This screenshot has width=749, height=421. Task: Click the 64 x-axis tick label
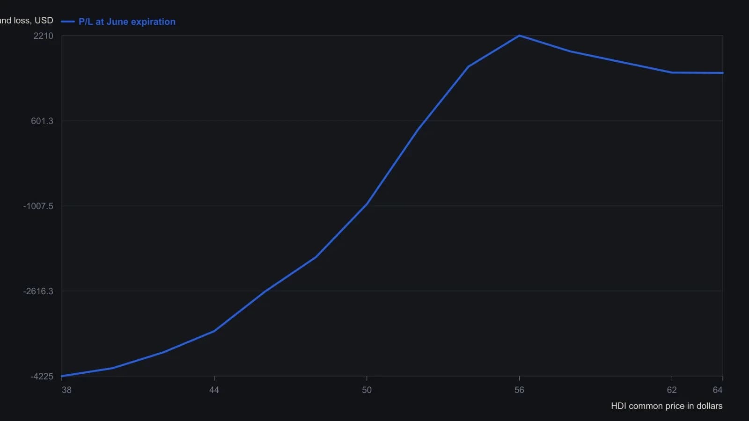(x=718, y=390)
